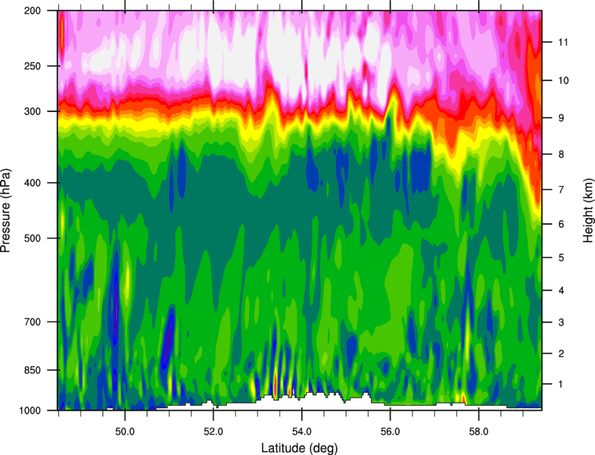595x455 pixels.
Task: Click the 8 km height label
Action: pyautogui.click(x=561, y=154)
